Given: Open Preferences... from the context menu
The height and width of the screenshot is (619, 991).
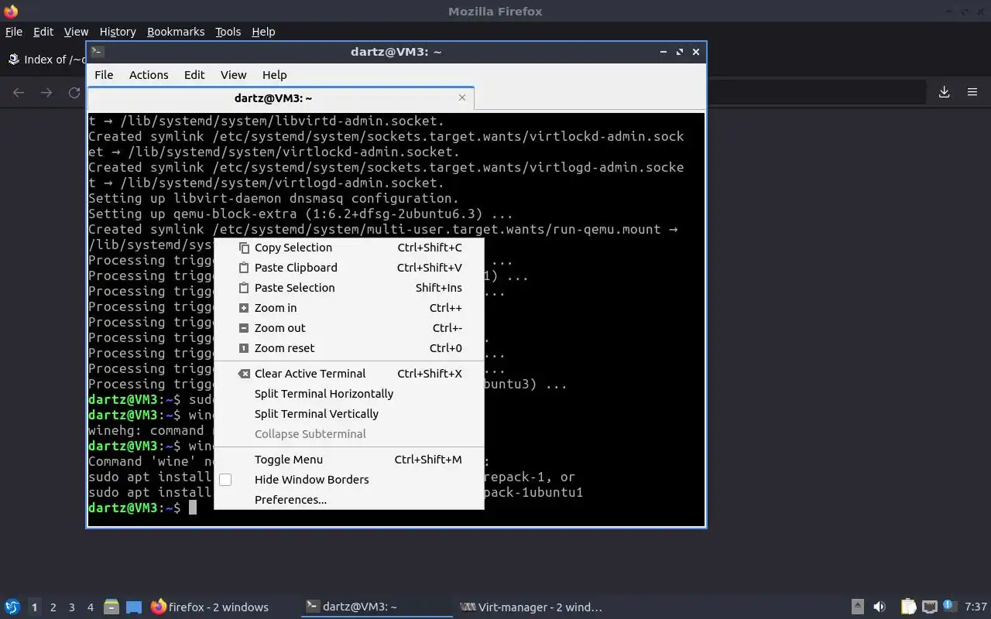Looking at the screenshot, I should coord(348,500).
